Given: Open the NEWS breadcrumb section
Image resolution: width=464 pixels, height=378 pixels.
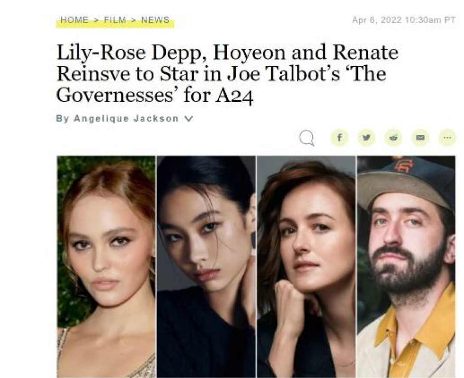Looking at the screenshot, I should coord(155,20).
